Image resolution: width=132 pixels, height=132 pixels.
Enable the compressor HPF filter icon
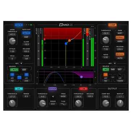[106, 75]
